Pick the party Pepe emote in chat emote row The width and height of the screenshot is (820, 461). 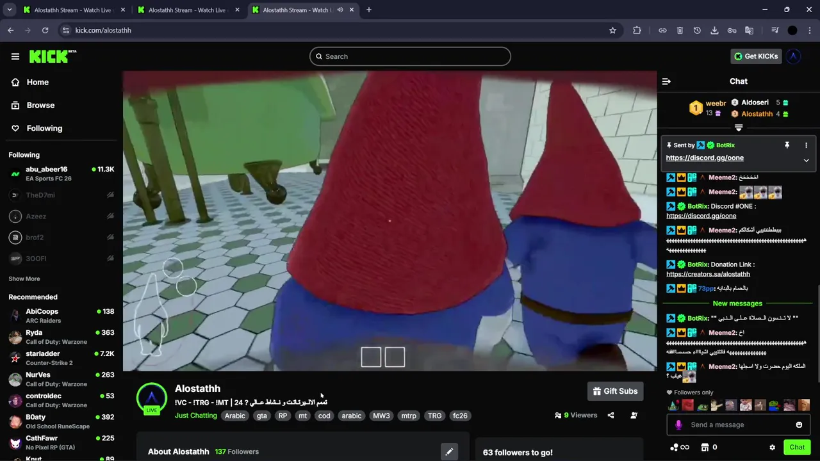point(673,405)
